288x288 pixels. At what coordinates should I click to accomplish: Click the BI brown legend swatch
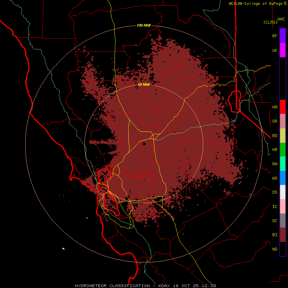coord(283,235)
